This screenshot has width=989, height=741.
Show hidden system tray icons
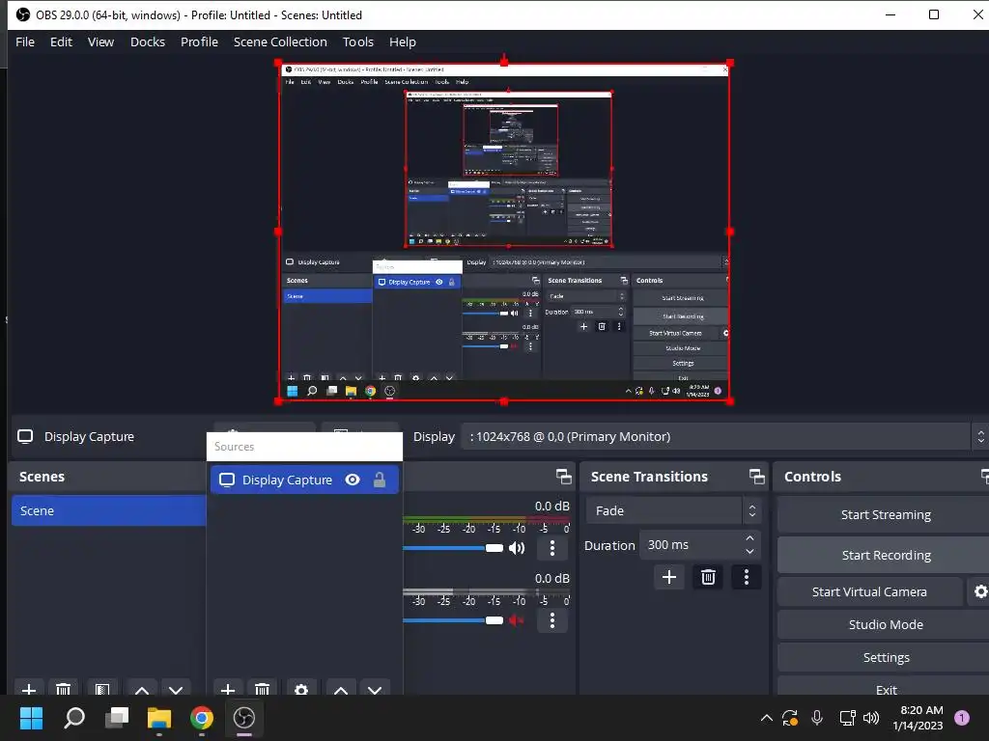coord(766,718)
